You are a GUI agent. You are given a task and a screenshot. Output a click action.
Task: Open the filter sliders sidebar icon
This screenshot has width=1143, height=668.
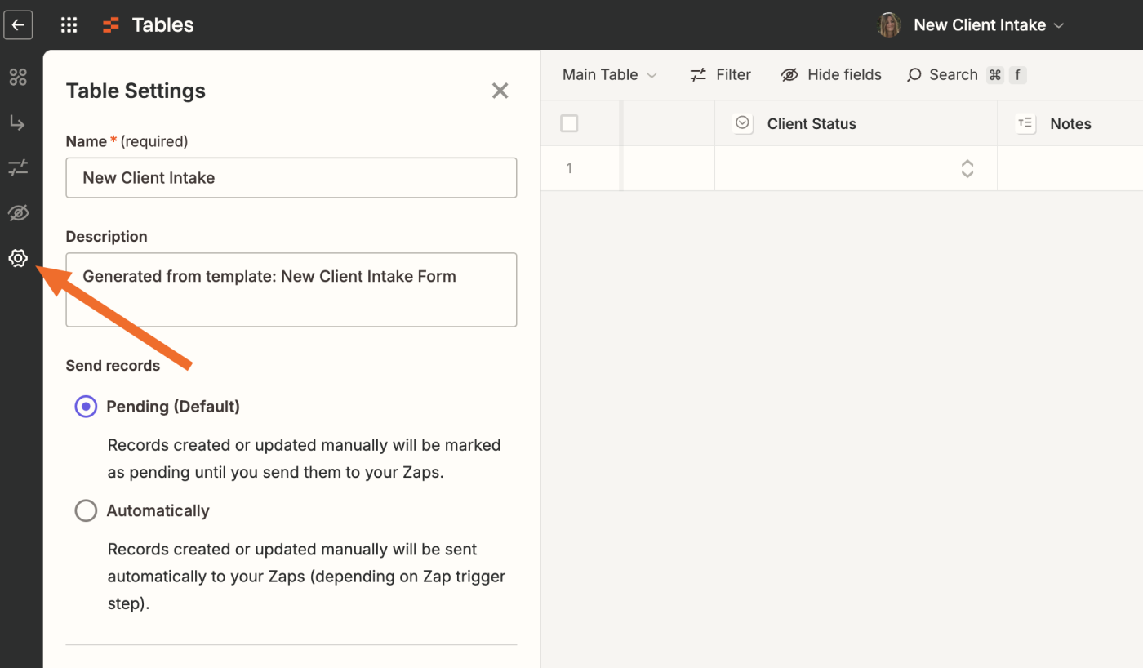[18, 168]
